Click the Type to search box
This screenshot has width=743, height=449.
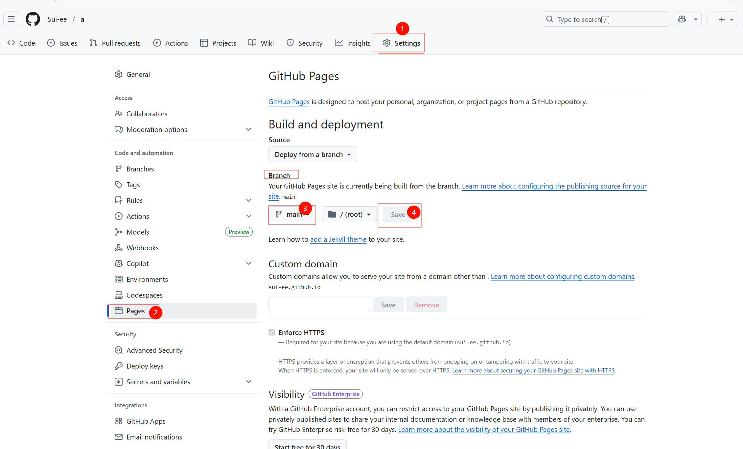tap(605, 19)
